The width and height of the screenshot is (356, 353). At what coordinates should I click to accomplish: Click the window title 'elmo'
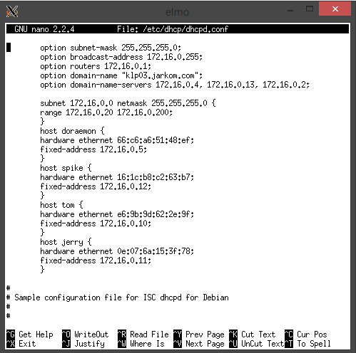[177, 12]
